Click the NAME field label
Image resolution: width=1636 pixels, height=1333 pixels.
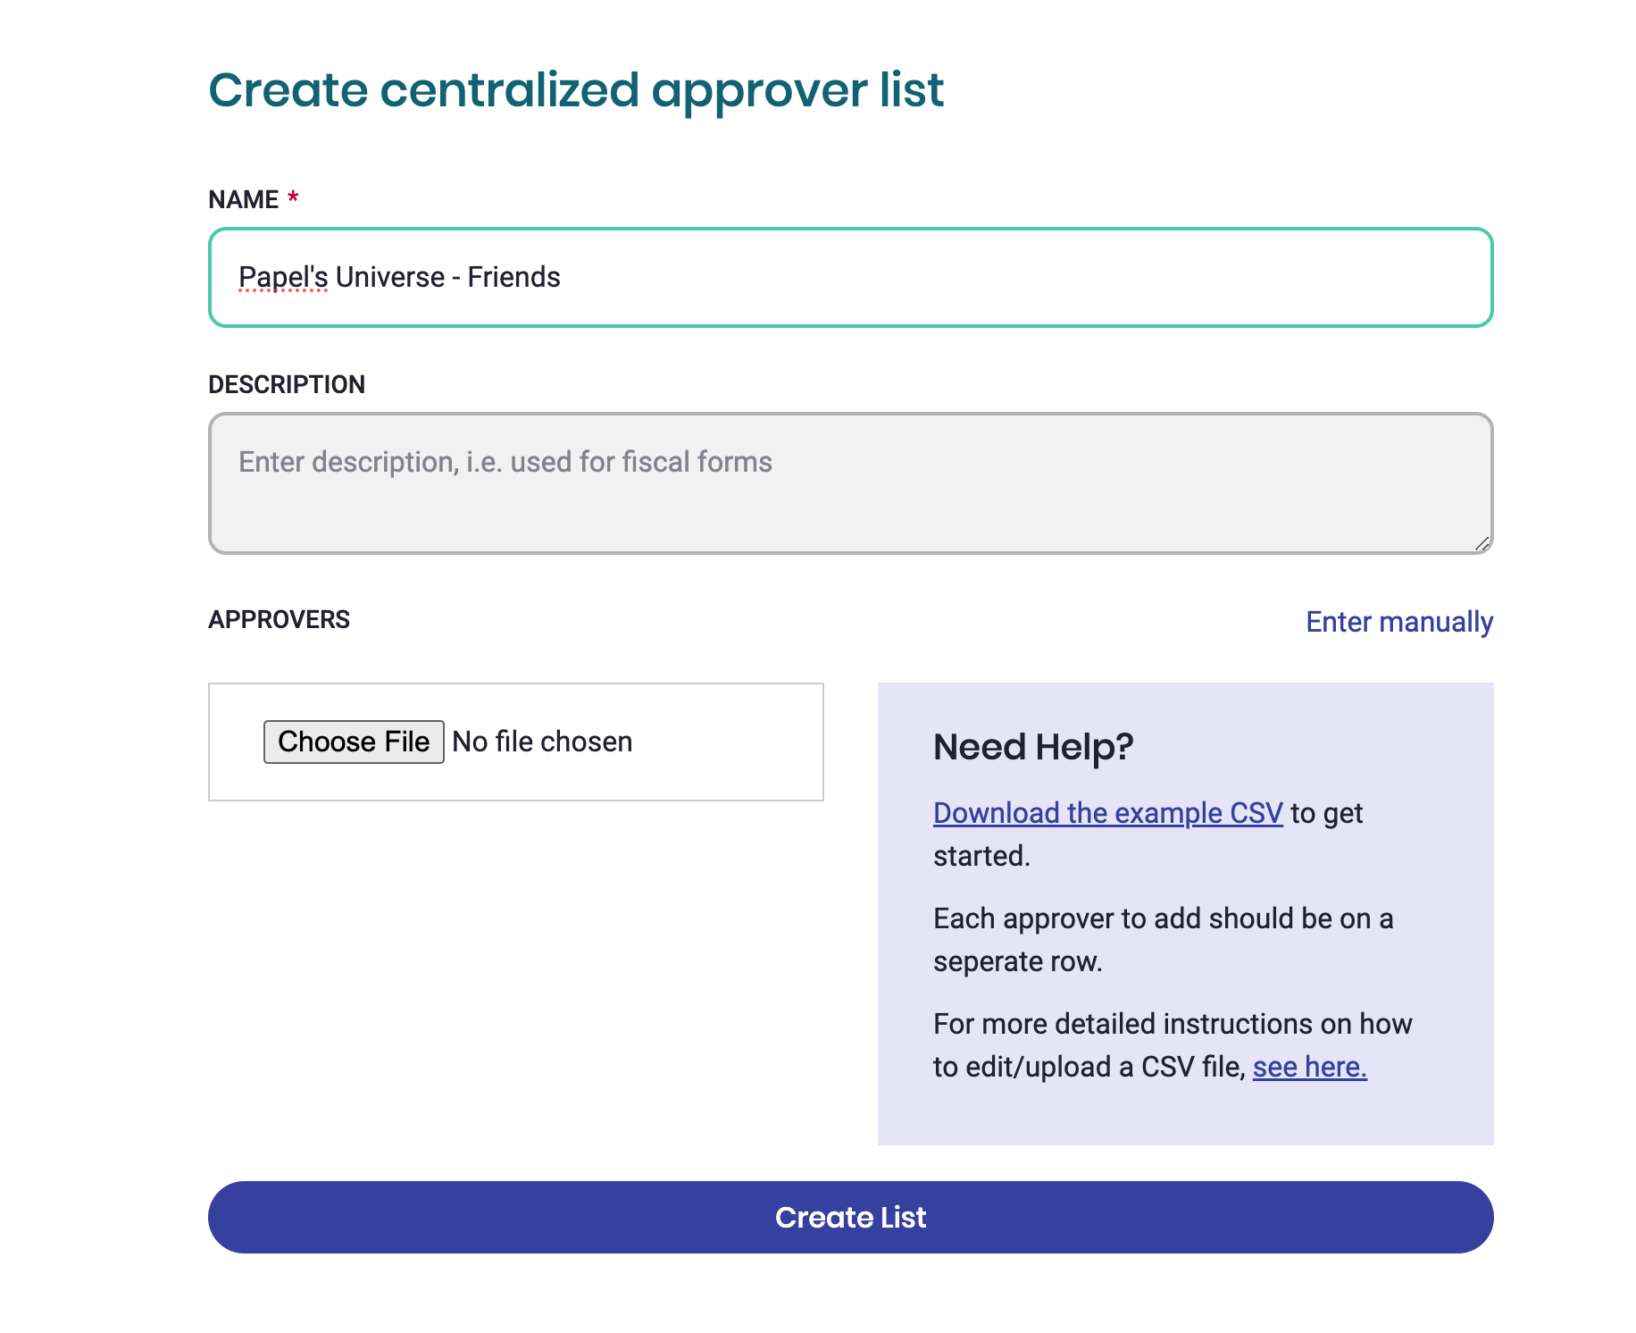click(243, 199)
